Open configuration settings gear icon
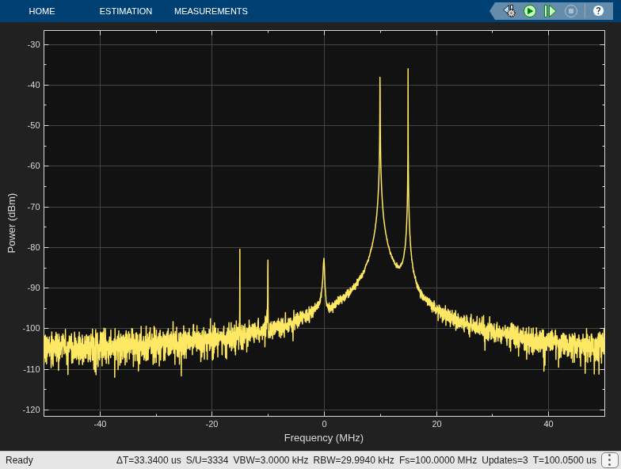Screen dimensions: 621x469 (x=510, y=11)
